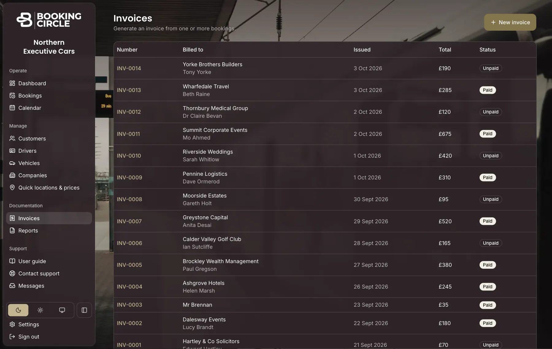Open Dashboard via its grid icon
Image resolution: width=552 pixels, height=349 pixels.
click(12, 83)
